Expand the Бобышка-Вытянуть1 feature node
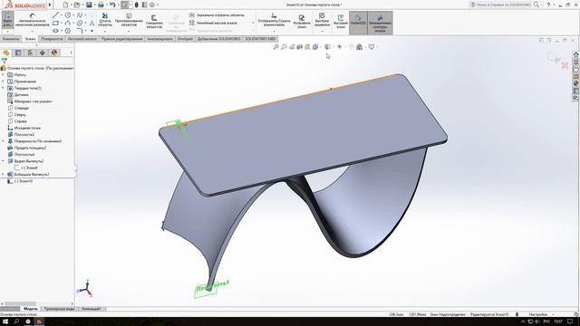This screenshot has height=326, width=580. click(x=3, y=174)
